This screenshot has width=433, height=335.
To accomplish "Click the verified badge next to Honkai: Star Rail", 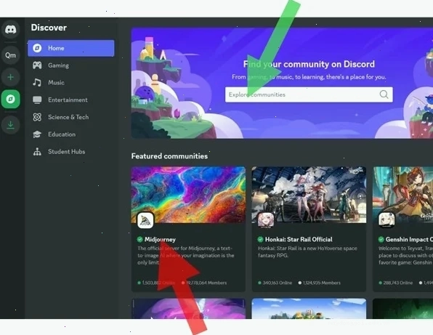I will (x=260, y=239).
